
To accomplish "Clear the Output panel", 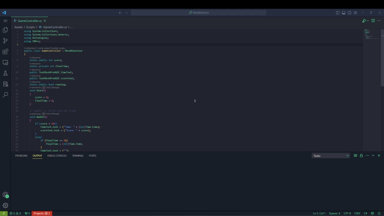I will coord(355,156).
